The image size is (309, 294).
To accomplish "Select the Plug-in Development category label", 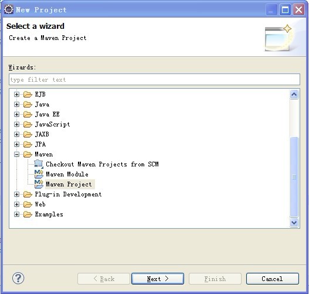I will pyautogui.click(x=68, y=195).
